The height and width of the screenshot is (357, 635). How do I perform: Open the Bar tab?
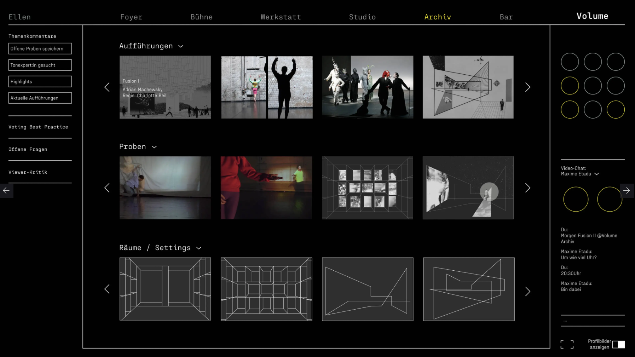pos(506,17)
